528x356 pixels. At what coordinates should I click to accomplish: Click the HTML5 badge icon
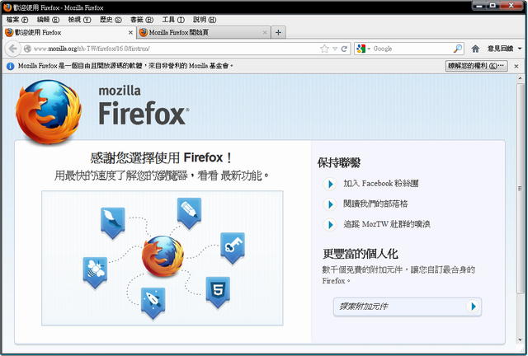tap(218, 290)
